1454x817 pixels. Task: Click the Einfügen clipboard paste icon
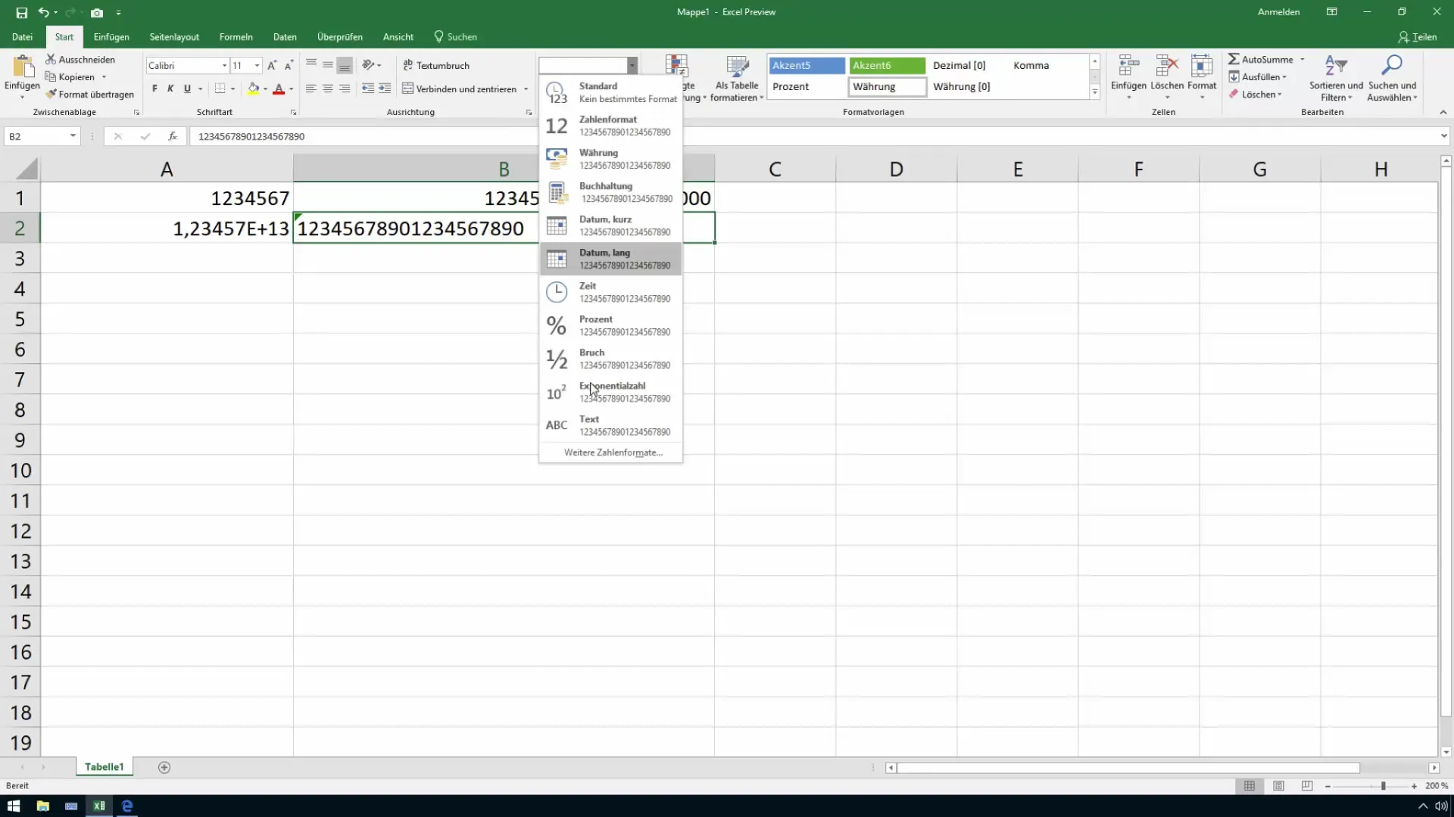[x=22, y=68]
